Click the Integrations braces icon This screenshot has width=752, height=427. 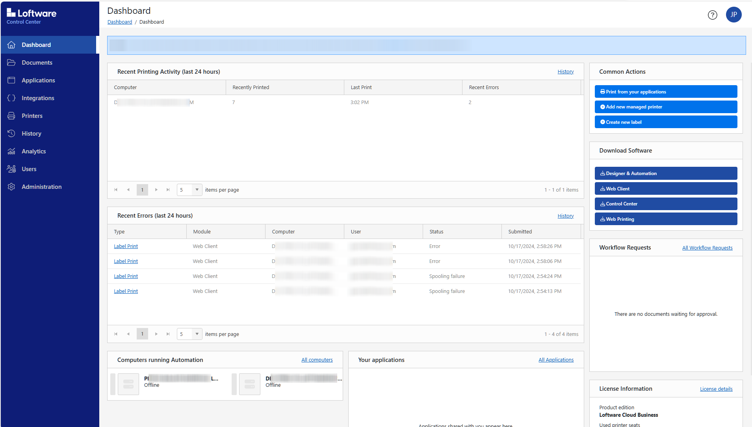pos(11,98)
